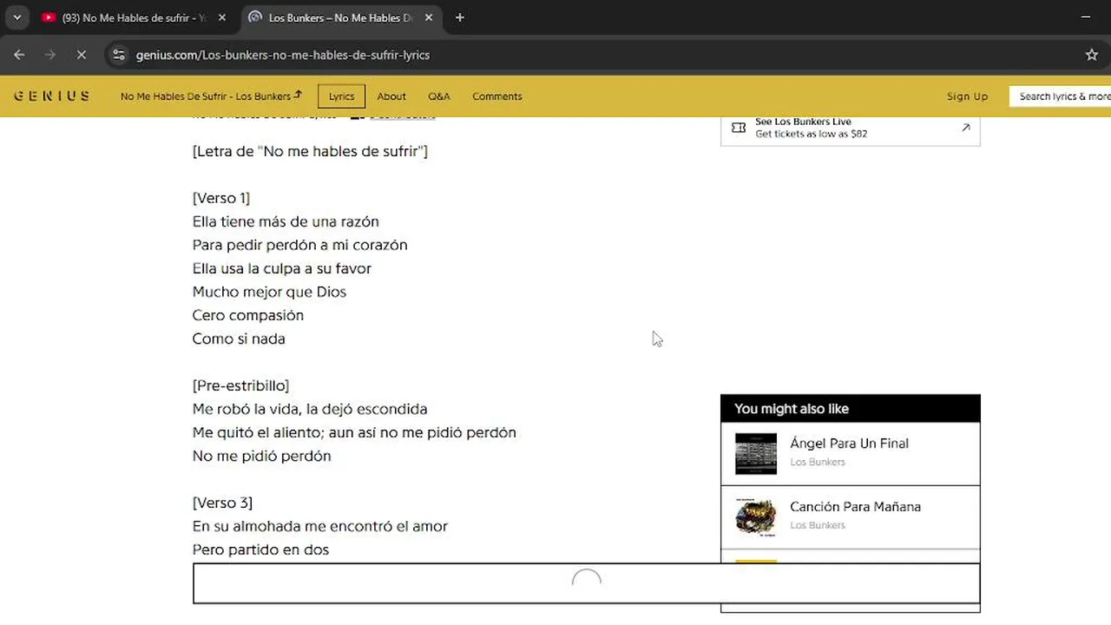The width and height of the screenshot is (1111, 625).
Task: Click lyric 'Ella usa la culpa a su favor'
Action: (x=282, y=268)
